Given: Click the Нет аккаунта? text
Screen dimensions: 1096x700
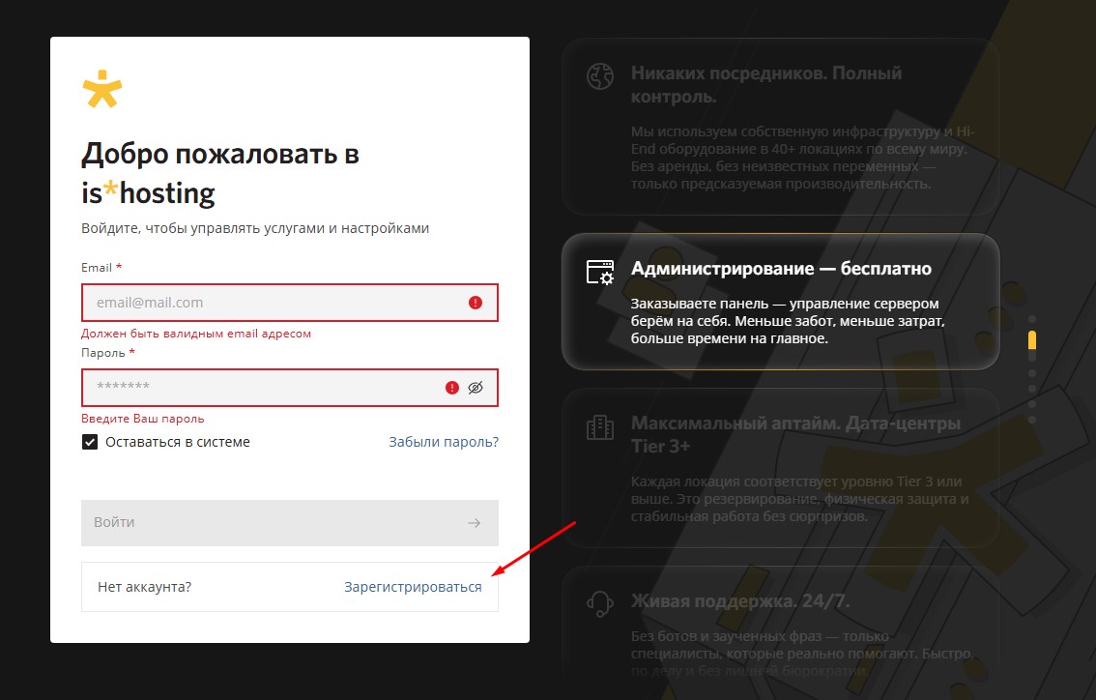Looking at the screenshot, I should (145, 588).
